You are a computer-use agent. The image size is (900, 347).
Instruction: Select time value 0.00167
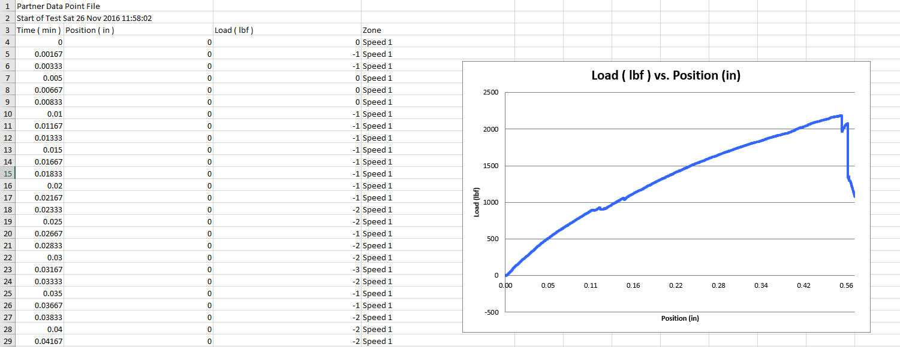coord(39,54)
